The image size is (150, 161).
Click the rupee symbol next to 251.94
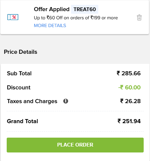tap(119, 121)
